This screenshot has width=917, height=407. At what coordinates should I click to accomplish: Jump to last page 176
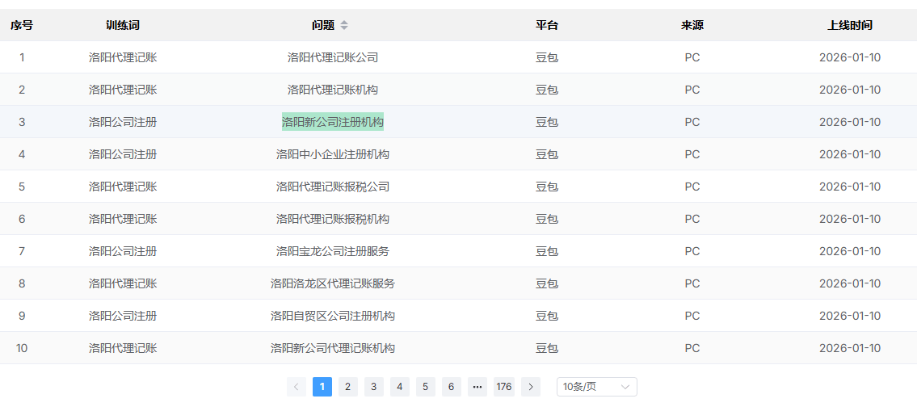504,387
